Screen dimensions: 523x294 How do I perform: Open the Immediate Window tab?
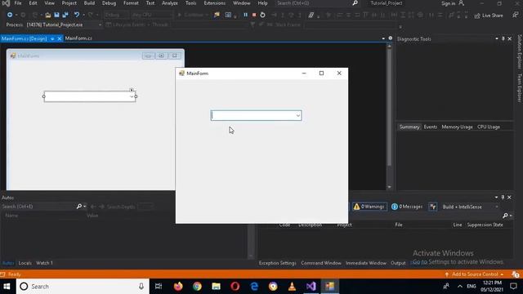pyautogui.click(x=366, y=263)
